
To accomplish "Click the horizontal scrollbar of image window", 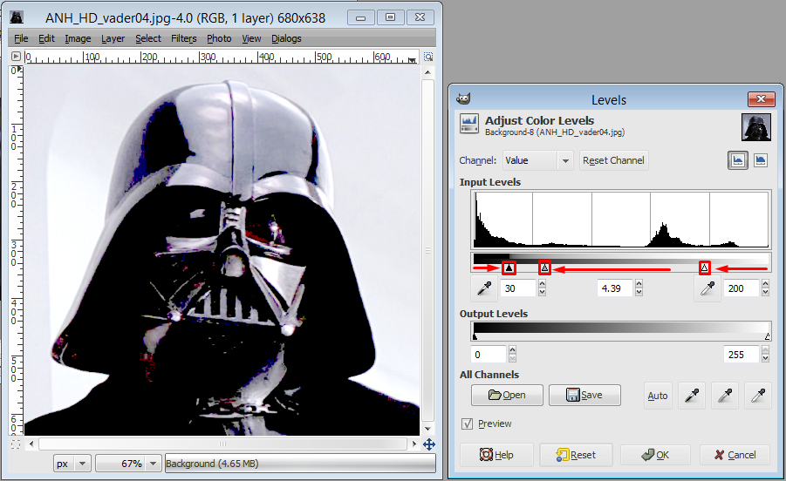I will click(222, 444).
